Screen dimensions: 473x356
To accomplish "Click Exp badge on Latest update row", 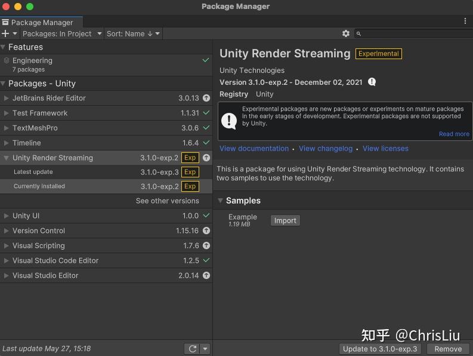I will coord(190,172).
